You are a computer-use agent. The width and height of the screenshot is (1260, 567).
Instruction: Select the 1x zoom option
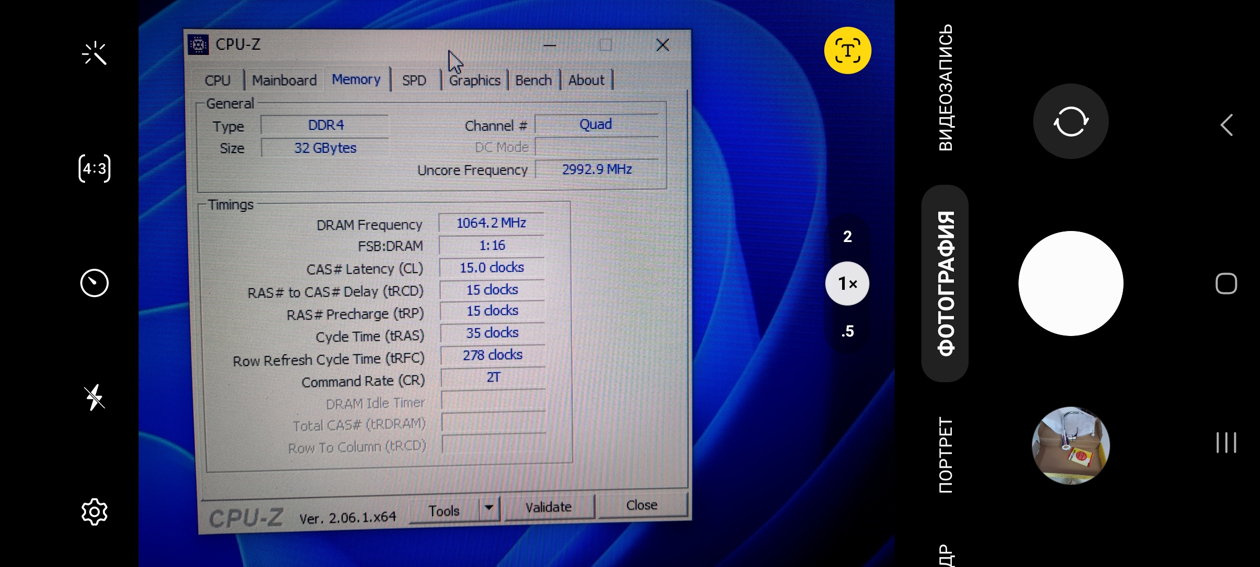coord(847,283)
